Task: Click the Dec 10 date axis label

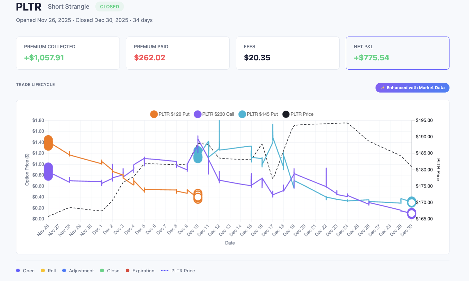Action: tap(193, 230)
